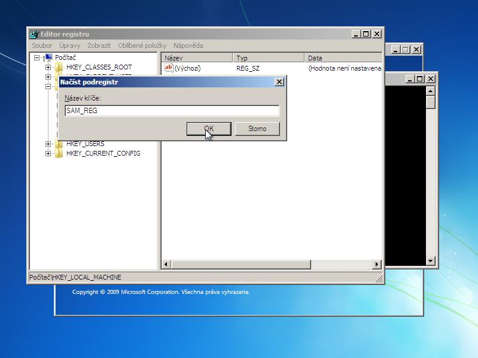Close the Načíst podregistr dialog
This screenshot has height=358, width=478.
[279, 82]
